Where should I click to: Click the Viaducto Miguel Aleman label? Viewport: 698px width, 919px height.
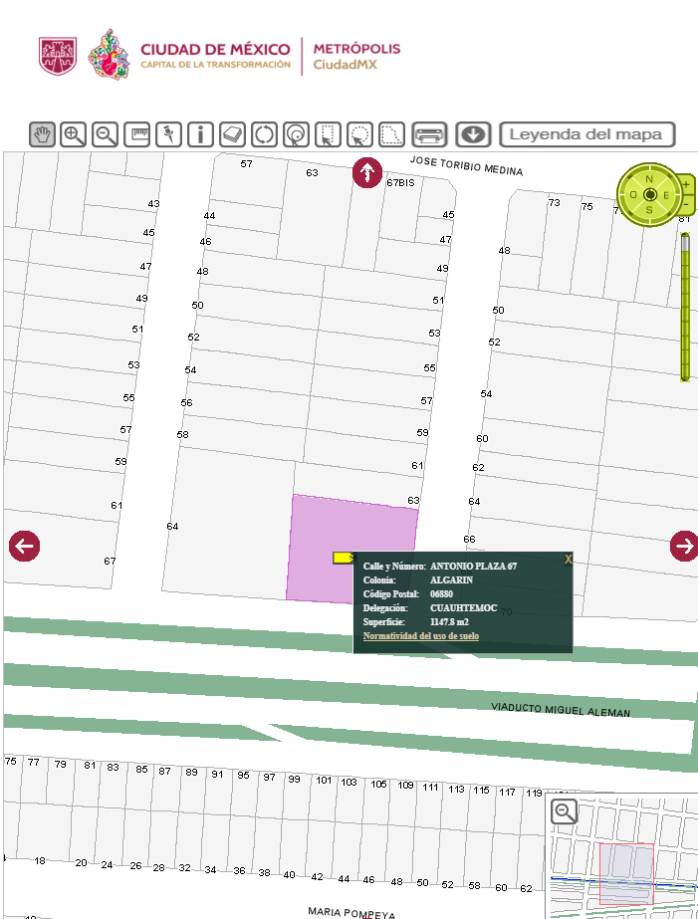pos(561,710)
